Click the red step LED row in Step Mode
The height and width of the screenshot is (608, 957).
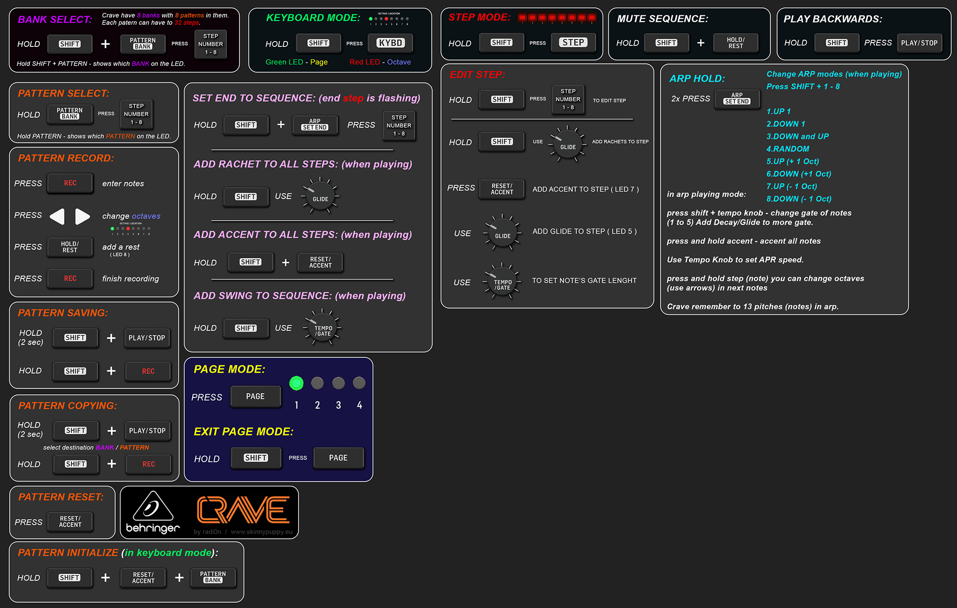[557, 18]
